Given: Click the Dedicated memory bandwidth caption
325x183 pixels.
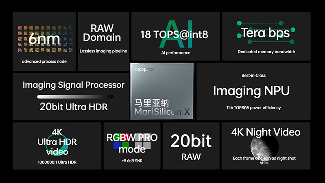Looking at the screenshot, I should 266,52.
